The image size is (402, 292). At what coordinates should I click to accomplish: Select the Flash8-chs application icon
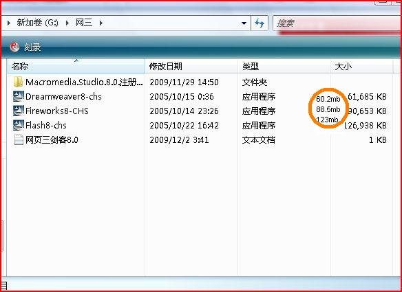pyautogui.click(x=18, y=125)
